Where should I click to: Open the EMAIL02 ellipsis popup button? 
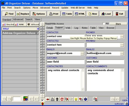tap(122, 53)
